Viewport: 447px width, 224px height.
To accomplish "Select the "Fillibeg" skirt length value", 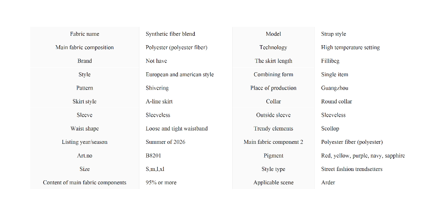I will pos(330,61).
